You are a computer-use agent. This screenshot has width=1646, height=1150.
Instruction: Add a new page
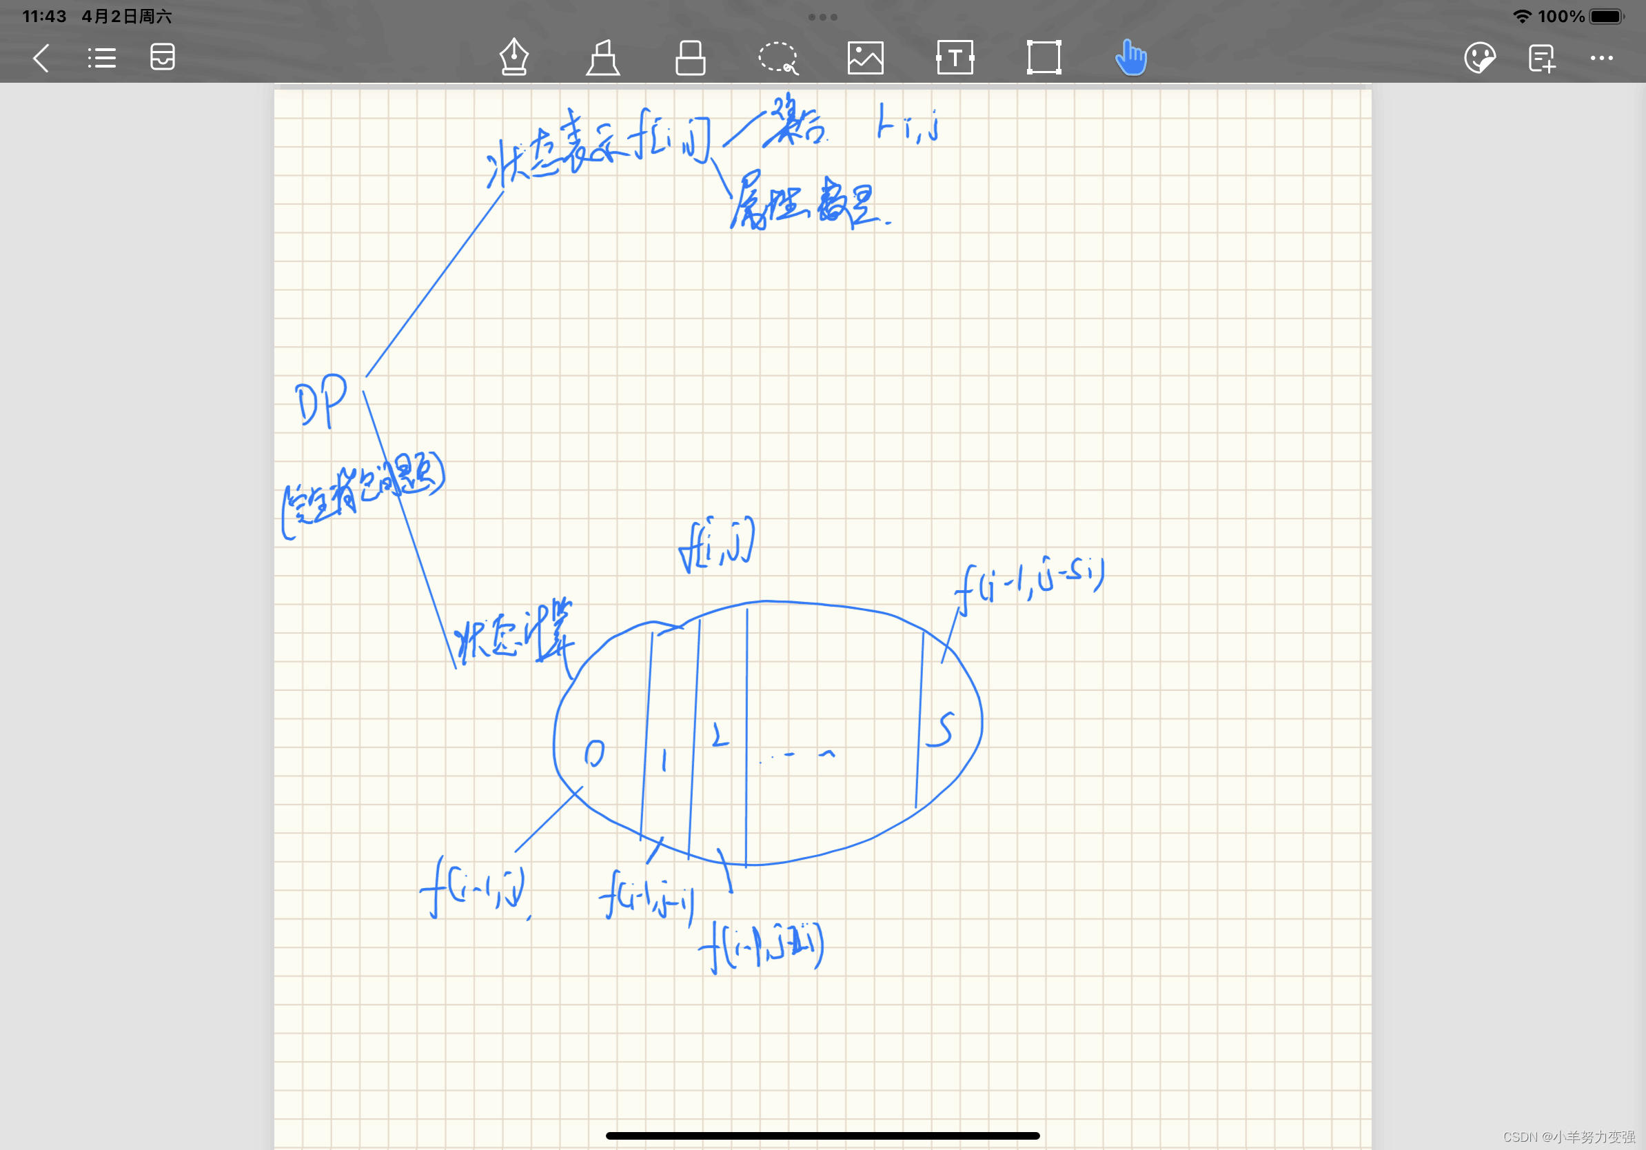point(1542,58)
